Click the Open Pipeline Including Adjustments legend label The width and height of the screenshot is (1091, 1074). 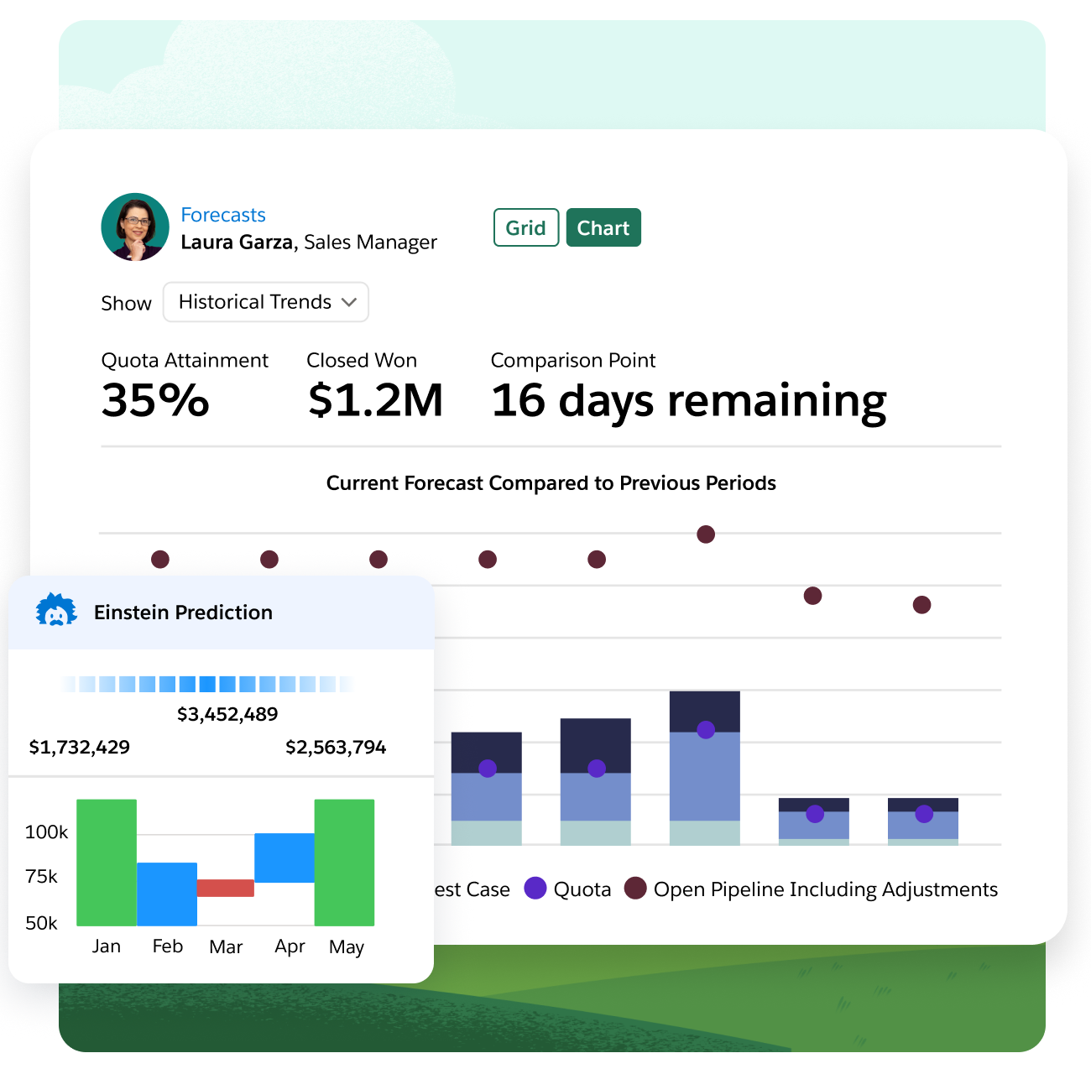(x=826, y=889)
